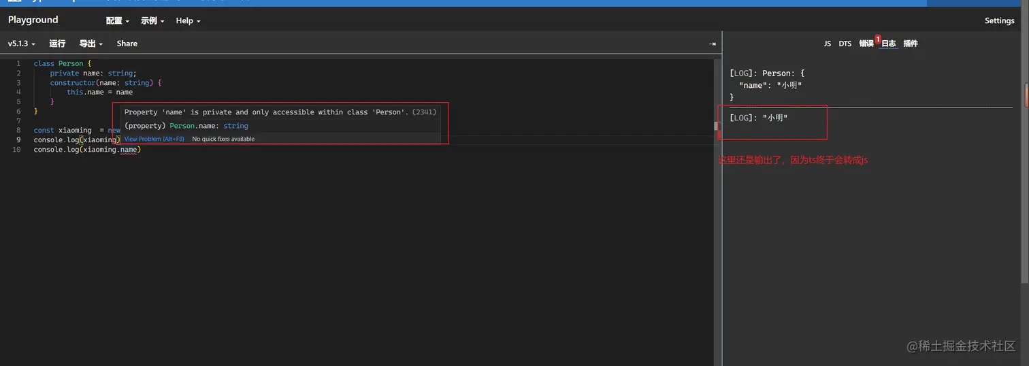Expand the 导出 export dropdown
This screenshot has height=366, width=1029.
pos(91,44)
